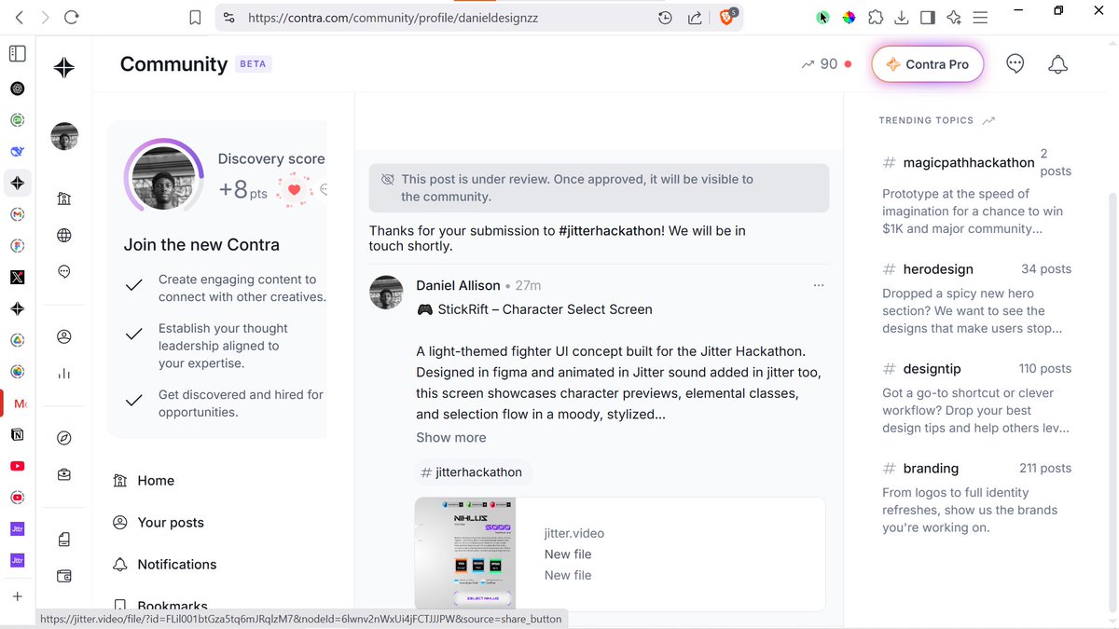The height and width of the screenshot is (629, 1119).
Task: Open the magicpathhackathon trending topic
Action: 969,162
